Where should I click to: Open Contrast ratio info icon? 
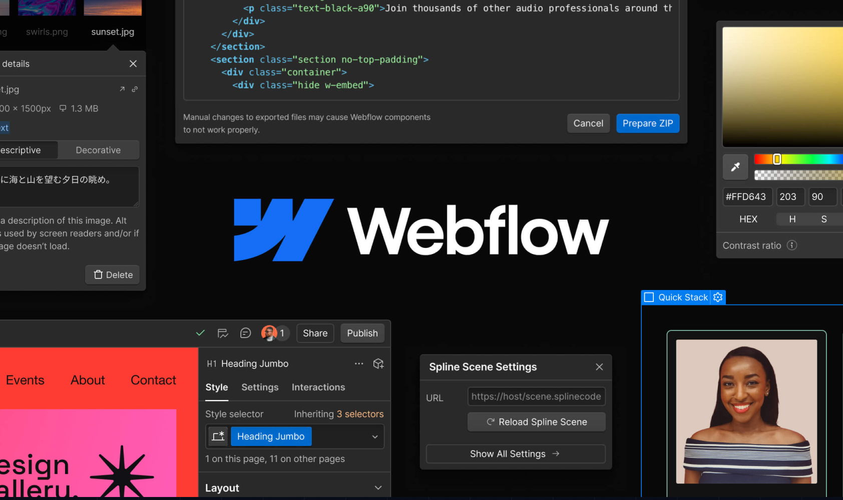(792, 245)
